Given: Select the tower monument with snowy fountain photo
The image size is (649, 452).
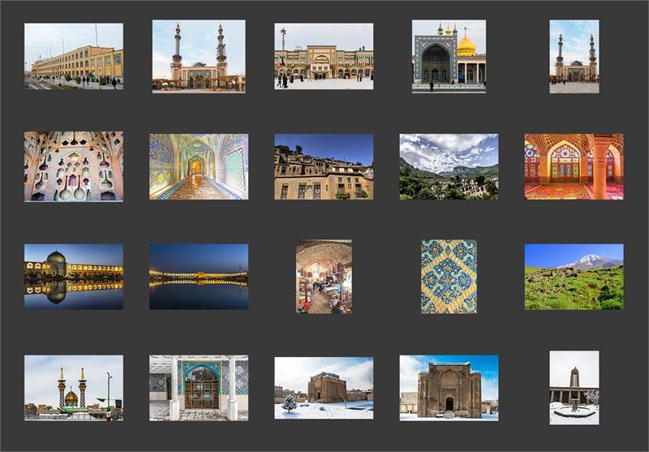Looking at the screenshot, I should click(574, 388).
